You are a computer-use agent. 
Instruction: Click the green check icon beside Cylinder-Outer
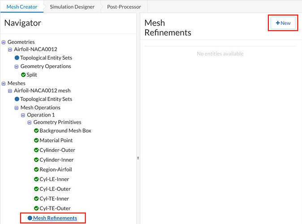tap(36, 150)
